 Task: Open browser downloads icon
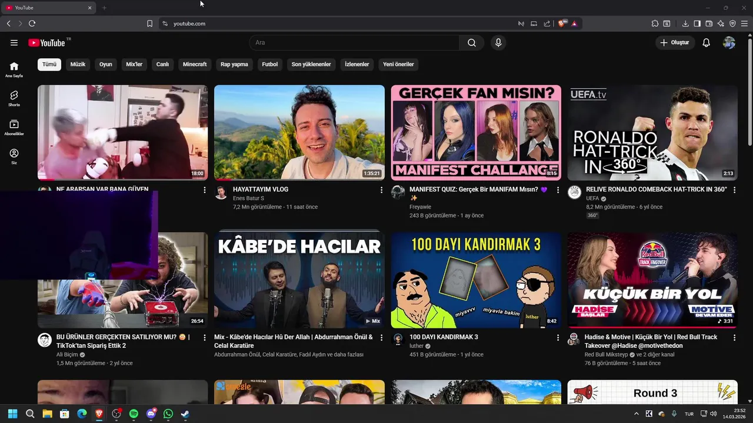point(685,23)
